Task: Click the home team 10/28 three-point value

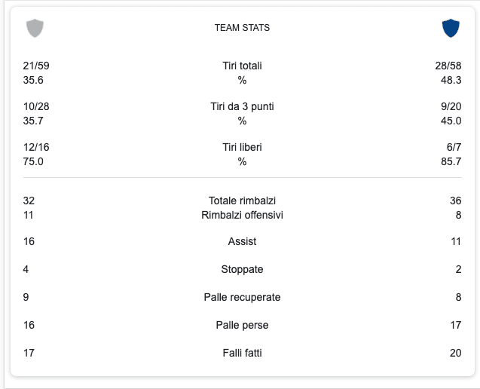Action: click(x=36, y=106)
